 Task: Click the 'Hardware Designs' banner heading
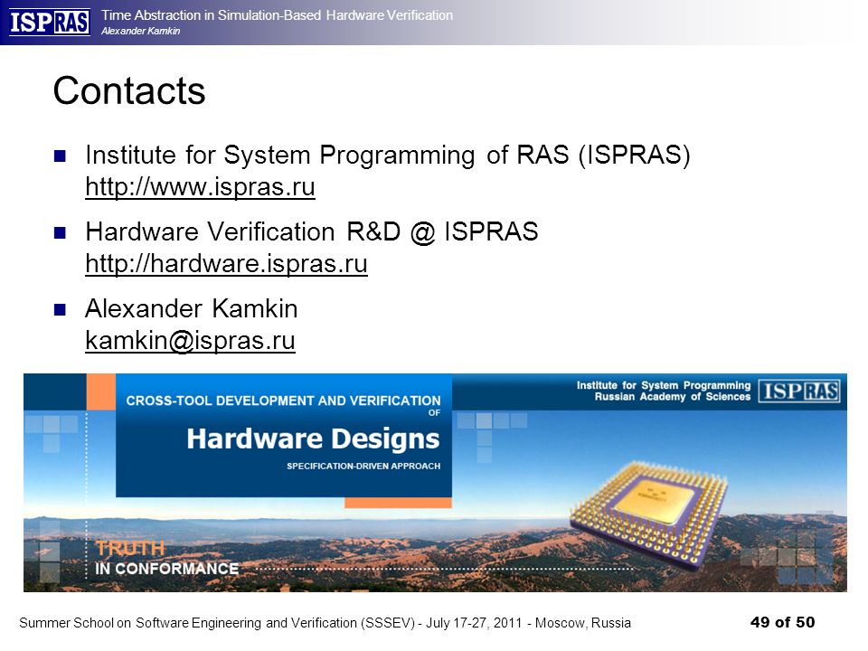pyautogui.click(x=314, y=439)
